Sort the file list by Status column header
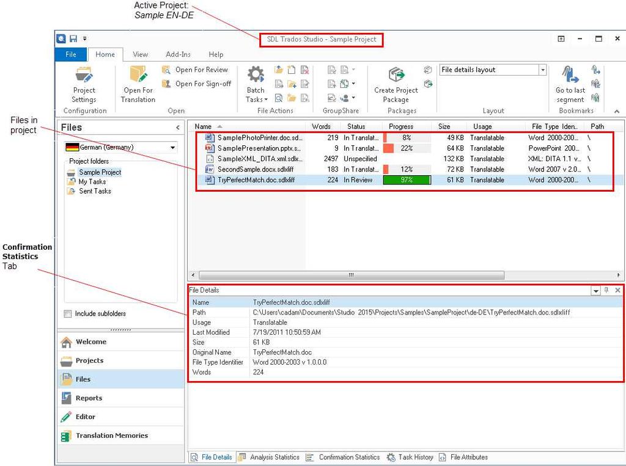 [361, 126]
